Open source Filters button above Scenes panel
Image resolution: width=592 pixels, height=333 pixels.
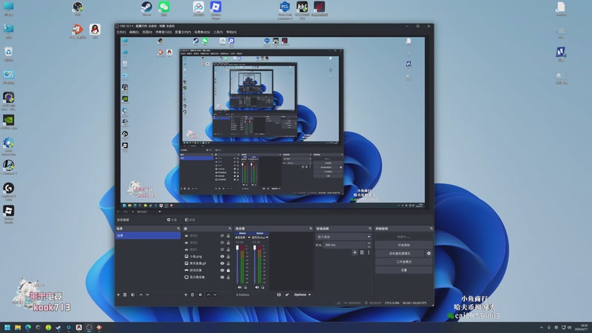tap(190, 220)
